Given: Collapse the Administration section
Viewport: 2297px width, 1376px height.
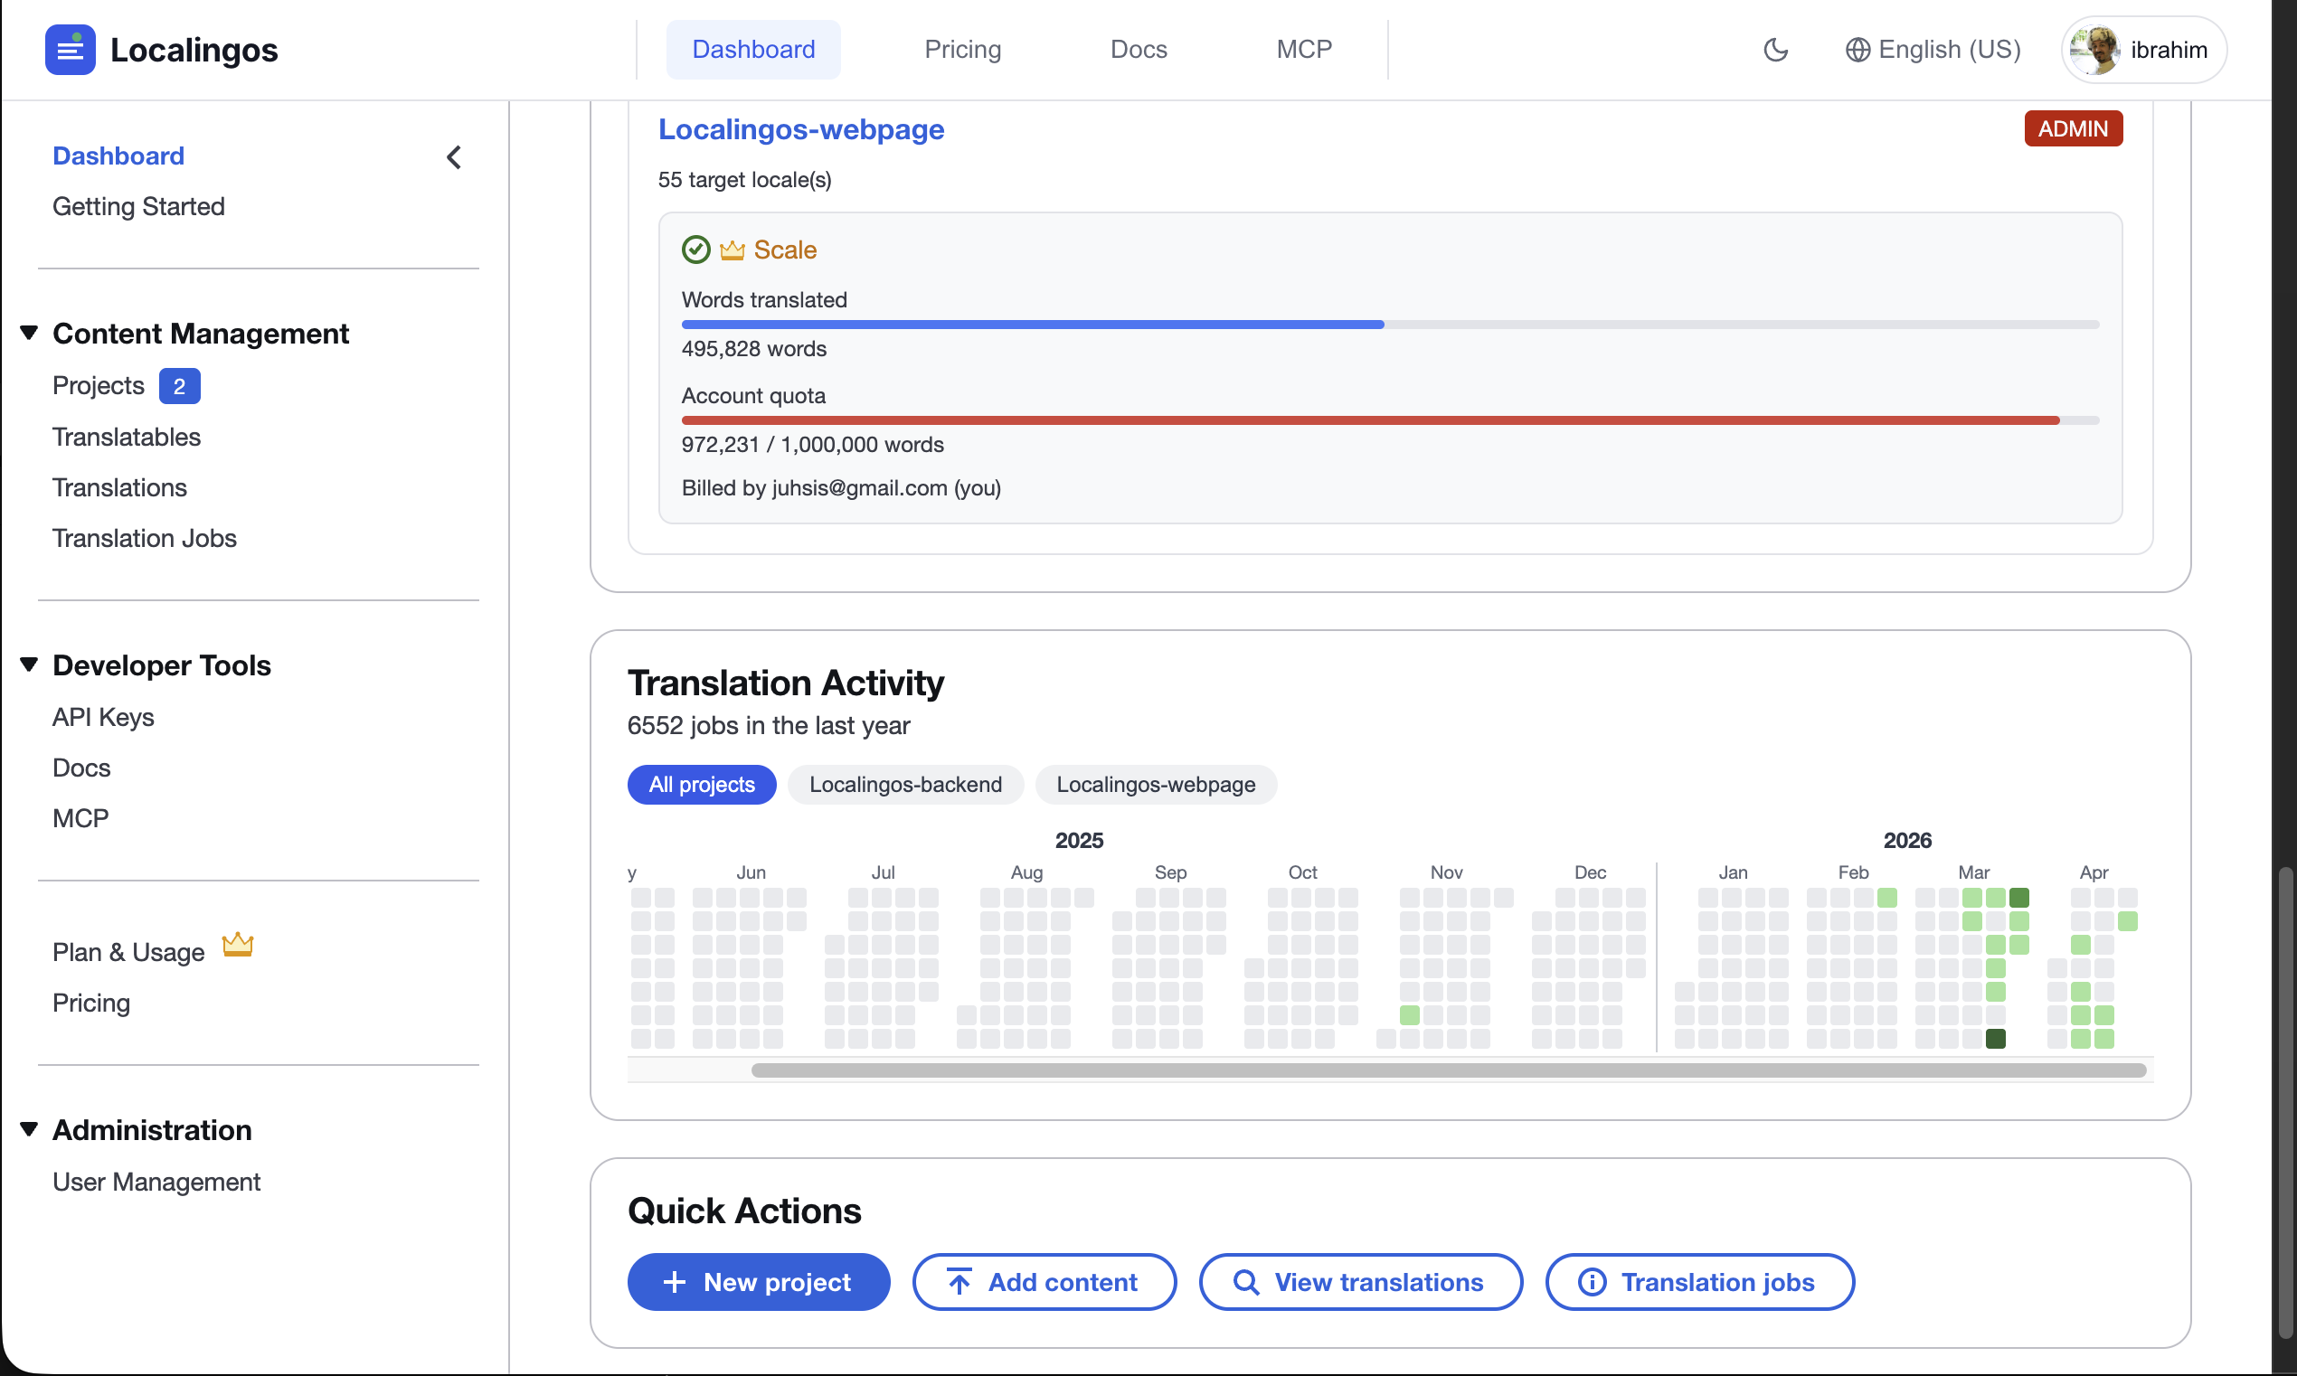Looking at the screenshot, I should click(29, 1129).
